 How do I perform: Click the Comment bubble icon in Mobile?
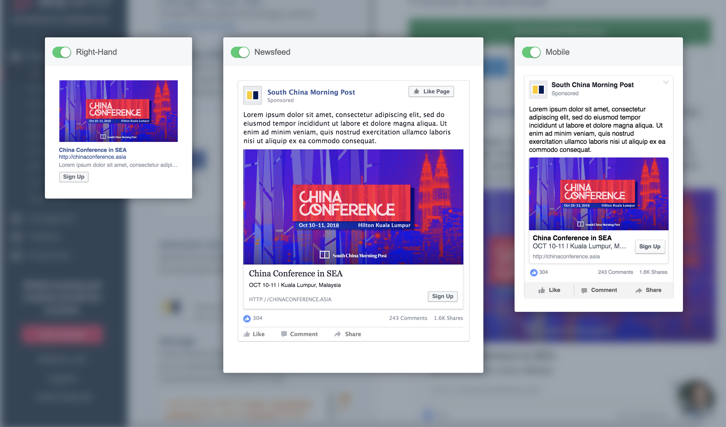pyautogui.click(x=584, y=290)
